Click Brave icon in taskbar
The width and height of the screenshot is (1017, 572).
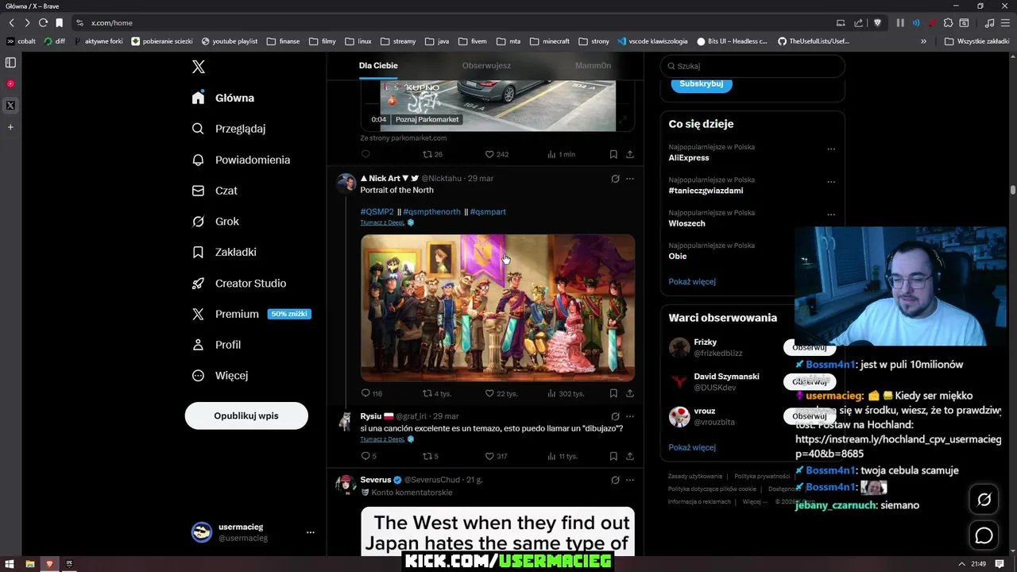[x=49, y=564]
